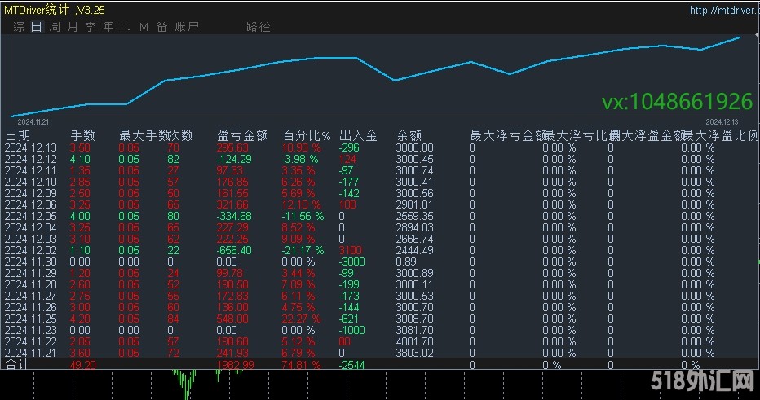
Task: Click the total percentage 74.81 %
Action: [301, 365]
